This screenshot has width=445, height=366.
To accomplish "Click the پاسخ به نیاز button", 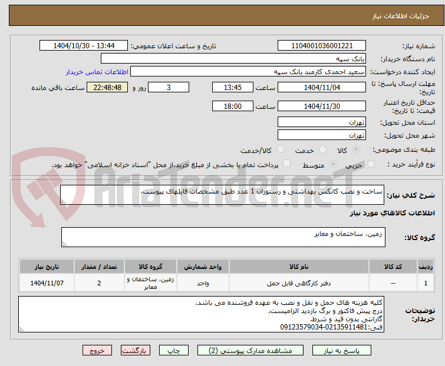I will [x=342, y=351].
